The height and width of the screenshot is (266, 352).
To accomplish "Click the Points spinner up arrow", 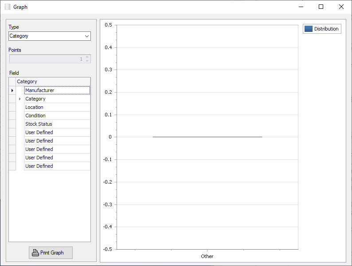I will [x=87, y=57].
